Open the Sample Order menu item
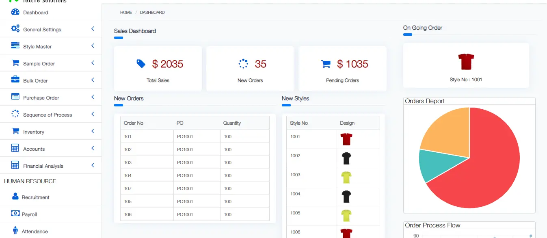Image resolution: width=547 pixels, height=238 pixels. [x=39, y=64]
